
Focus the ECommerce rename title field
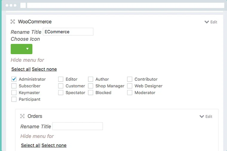click(68, 32)
